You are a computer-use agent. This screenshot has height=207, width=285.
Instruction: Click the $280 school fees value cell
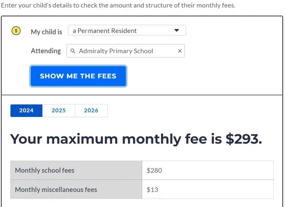(208, 170)
